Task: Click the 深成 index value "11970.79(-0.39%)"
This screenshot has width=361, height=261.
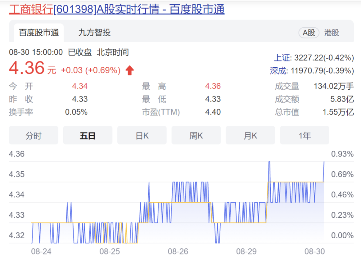Action: tap(322, 70)
